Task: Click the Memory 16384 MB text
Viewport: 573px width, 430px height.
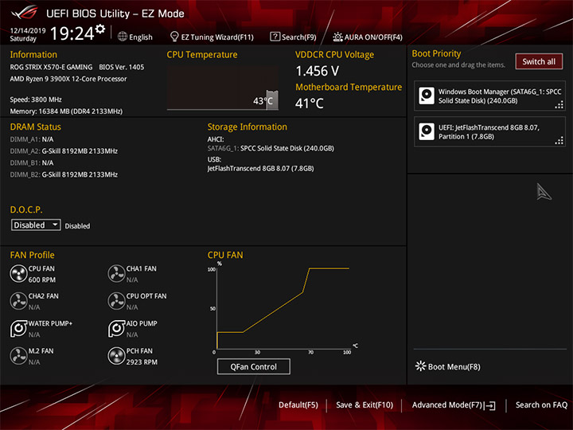Action: point(66,111)
